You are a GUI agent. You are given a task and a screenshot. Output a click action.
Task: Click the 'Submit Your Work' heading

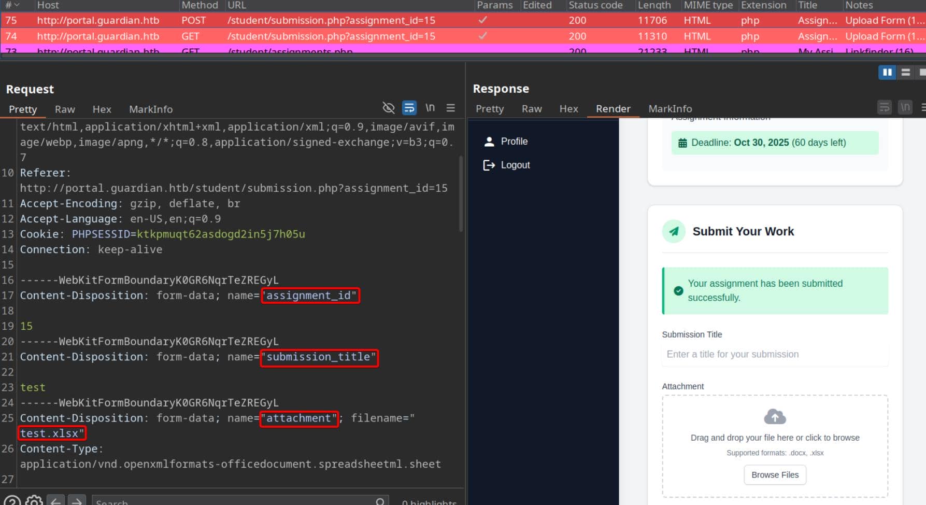point(743,232)
